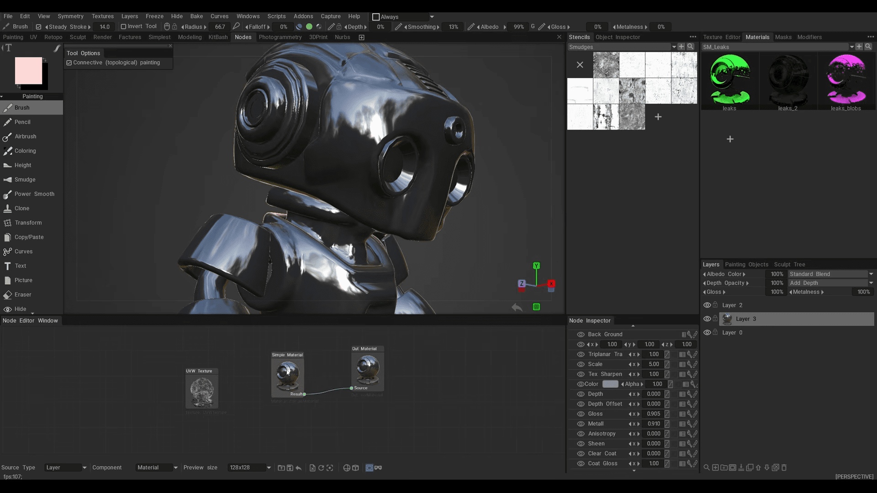Open the Object Inspector tab
877x493 pixels.
click(618, 37)
